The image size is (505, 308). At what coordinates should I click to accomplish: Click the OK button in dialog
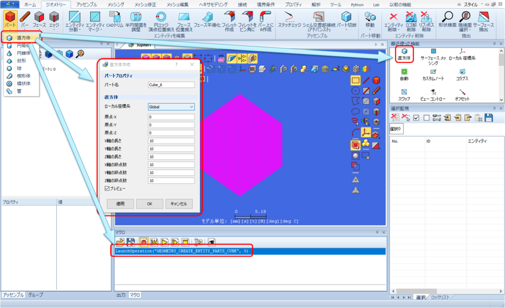click(149, 204)
